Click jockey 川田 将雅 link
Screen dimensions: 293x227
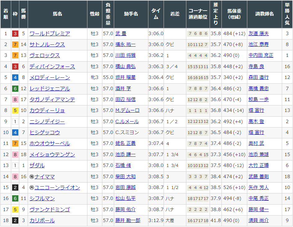tap(125, 55)
